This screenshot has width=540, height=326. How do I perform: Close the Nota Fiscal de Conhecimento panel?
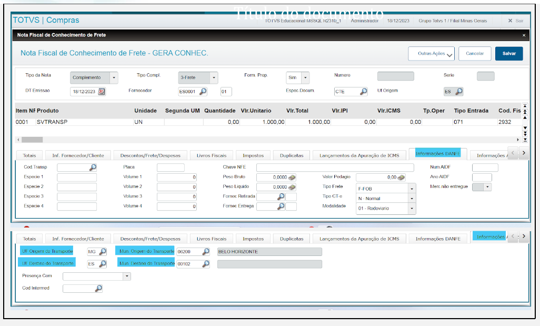pyautogui.click(x=524, y=35)
